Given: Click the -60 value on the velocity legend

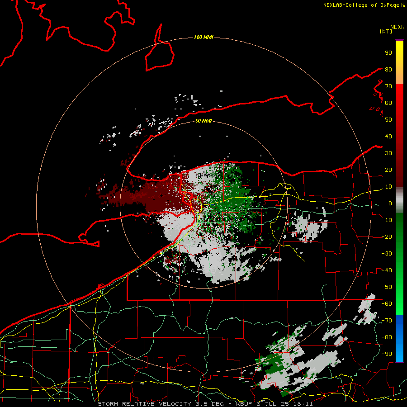Looking at the screenshot, I should click(x=387, y=304).
